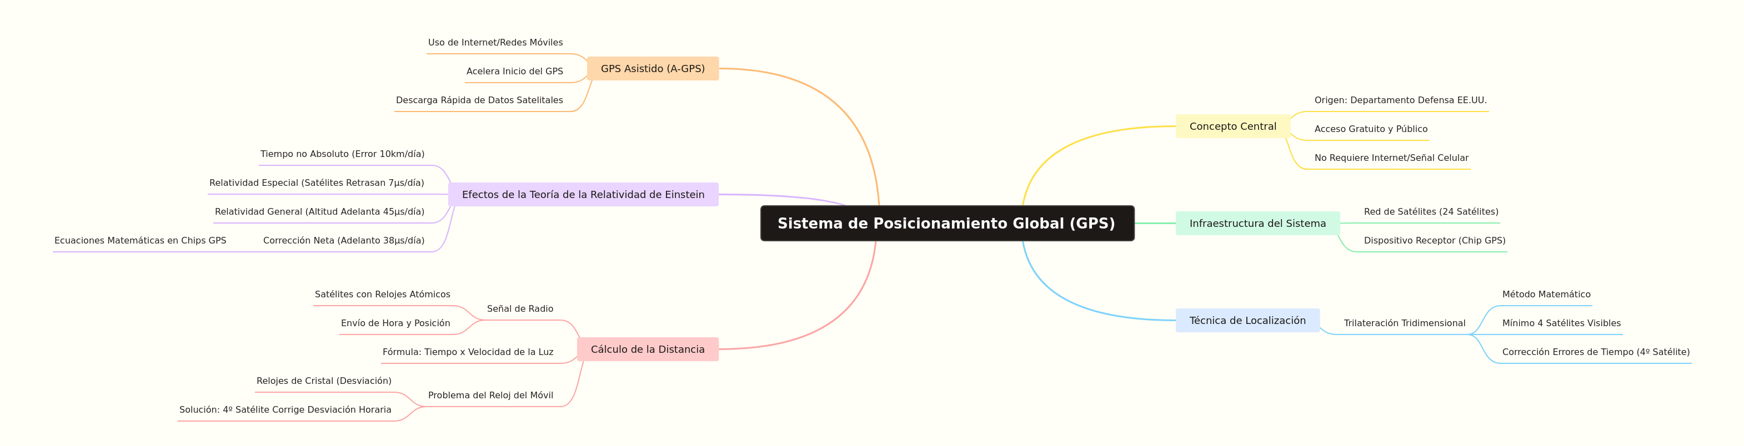The image size is (1744, 446).
Task: Select the leaf Acelera Inicio del GPS
Action: click(514, 71)
